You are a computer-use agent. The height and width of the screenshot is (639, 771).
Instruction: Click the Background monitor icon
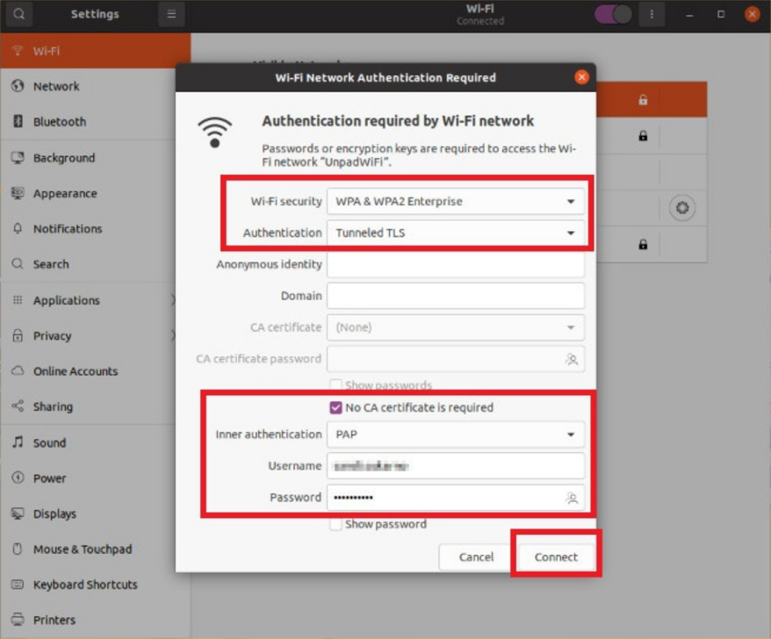(x=18, y=157)
